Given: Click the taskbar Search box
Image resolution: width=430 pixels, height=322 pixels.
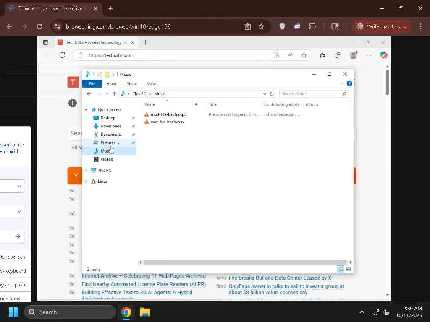Looking at the screenshot, I should pyautogui.click(x=70, y=312).
